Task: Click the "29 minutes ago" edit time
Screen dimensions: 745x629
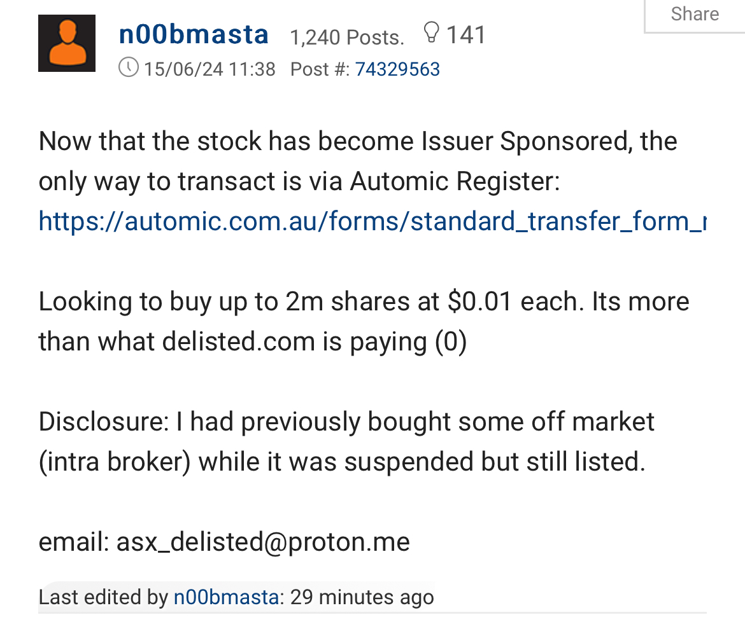Action: click(x=362, y=597)
